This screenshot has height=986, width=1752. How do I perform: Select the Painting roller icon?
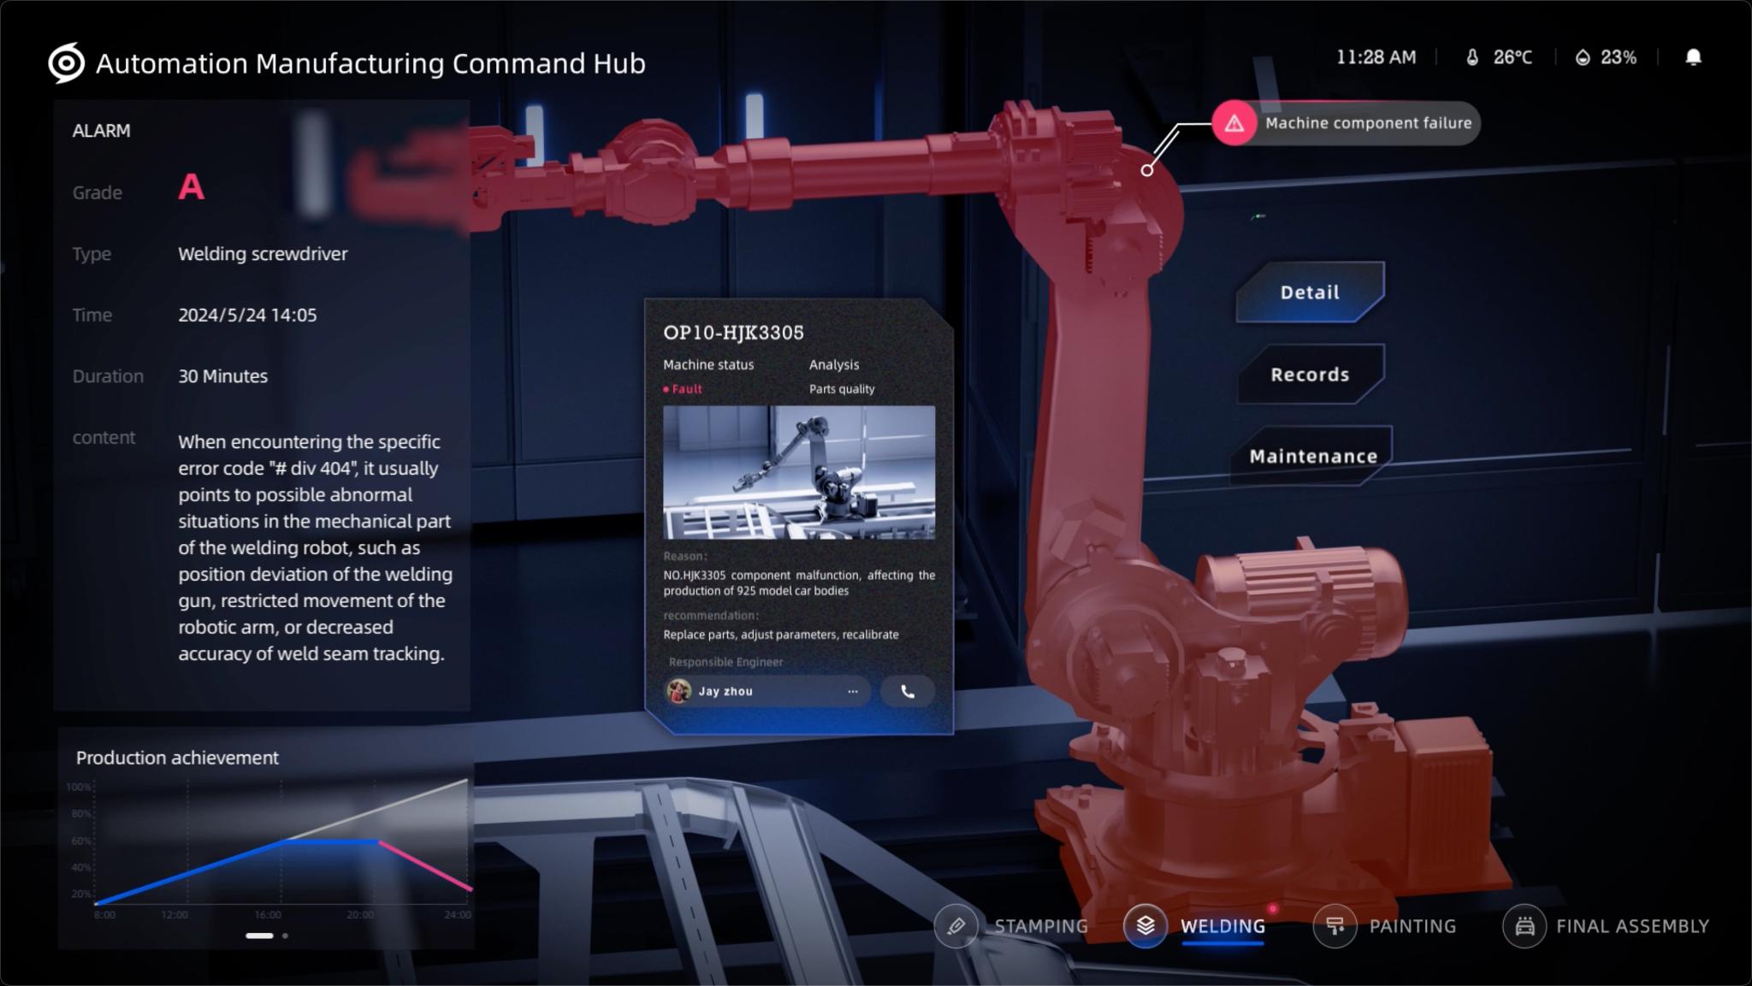tap(1335, 925)
